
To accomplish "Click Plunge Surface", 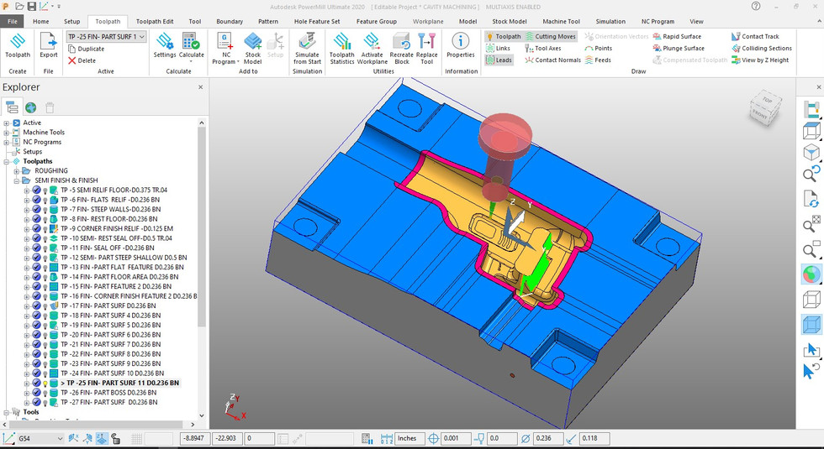I will (x=679, y=49).
